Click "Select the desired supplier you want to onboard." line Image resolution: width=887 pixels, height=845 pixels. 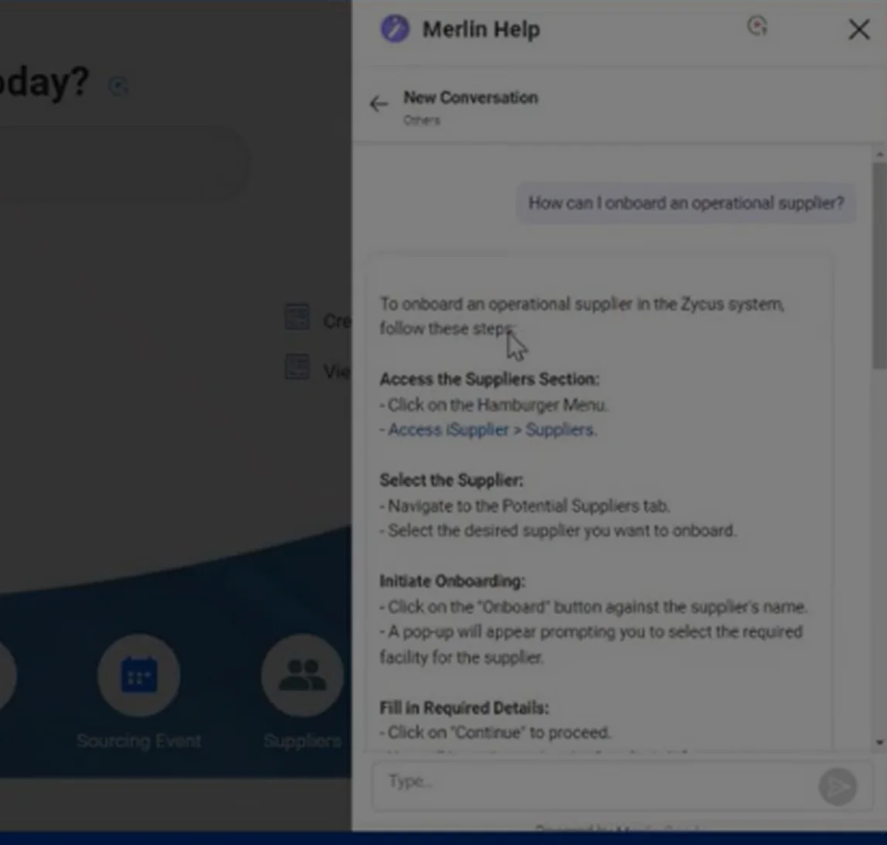[558, 531]
